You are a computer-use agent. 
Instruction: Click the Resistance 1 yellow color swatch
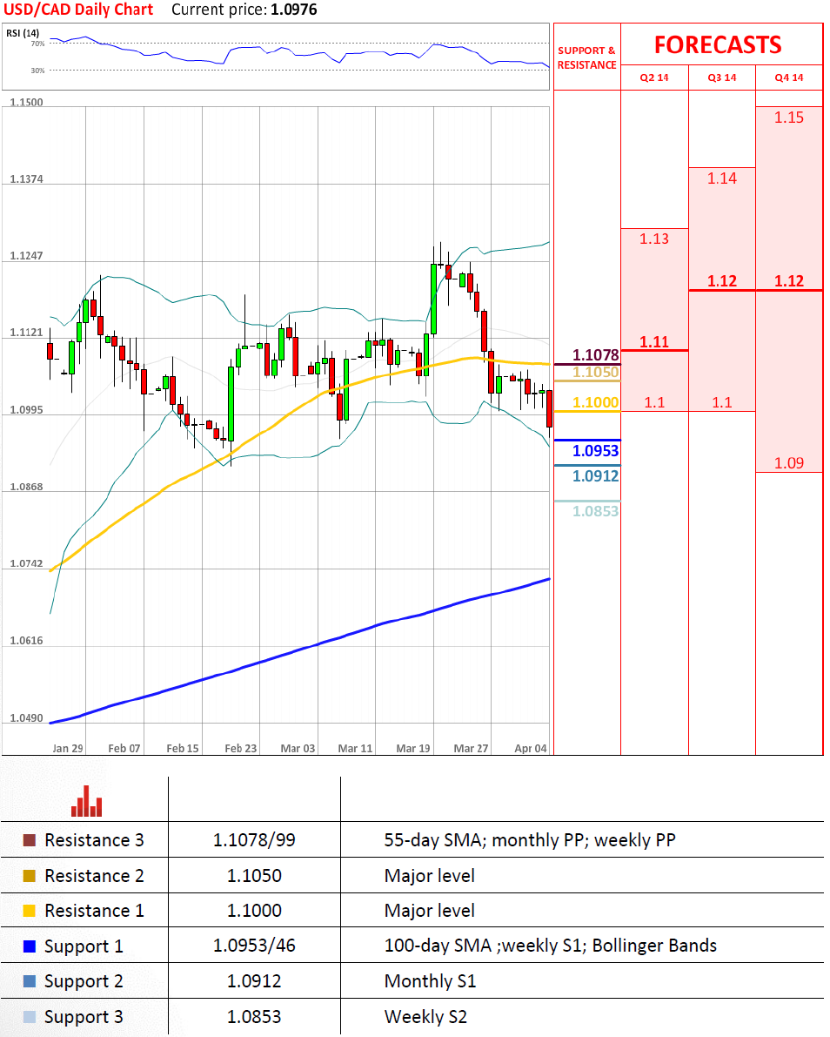click(29, 911)
